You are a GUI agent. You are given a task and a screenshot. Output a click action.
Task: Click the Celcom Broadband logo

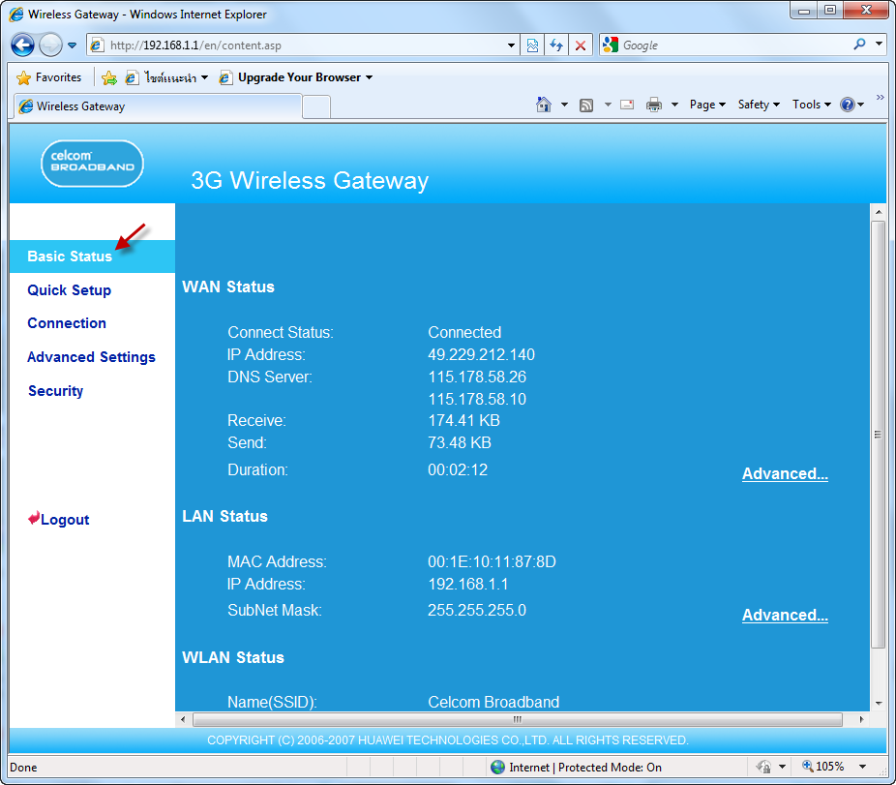click(92, 164)
